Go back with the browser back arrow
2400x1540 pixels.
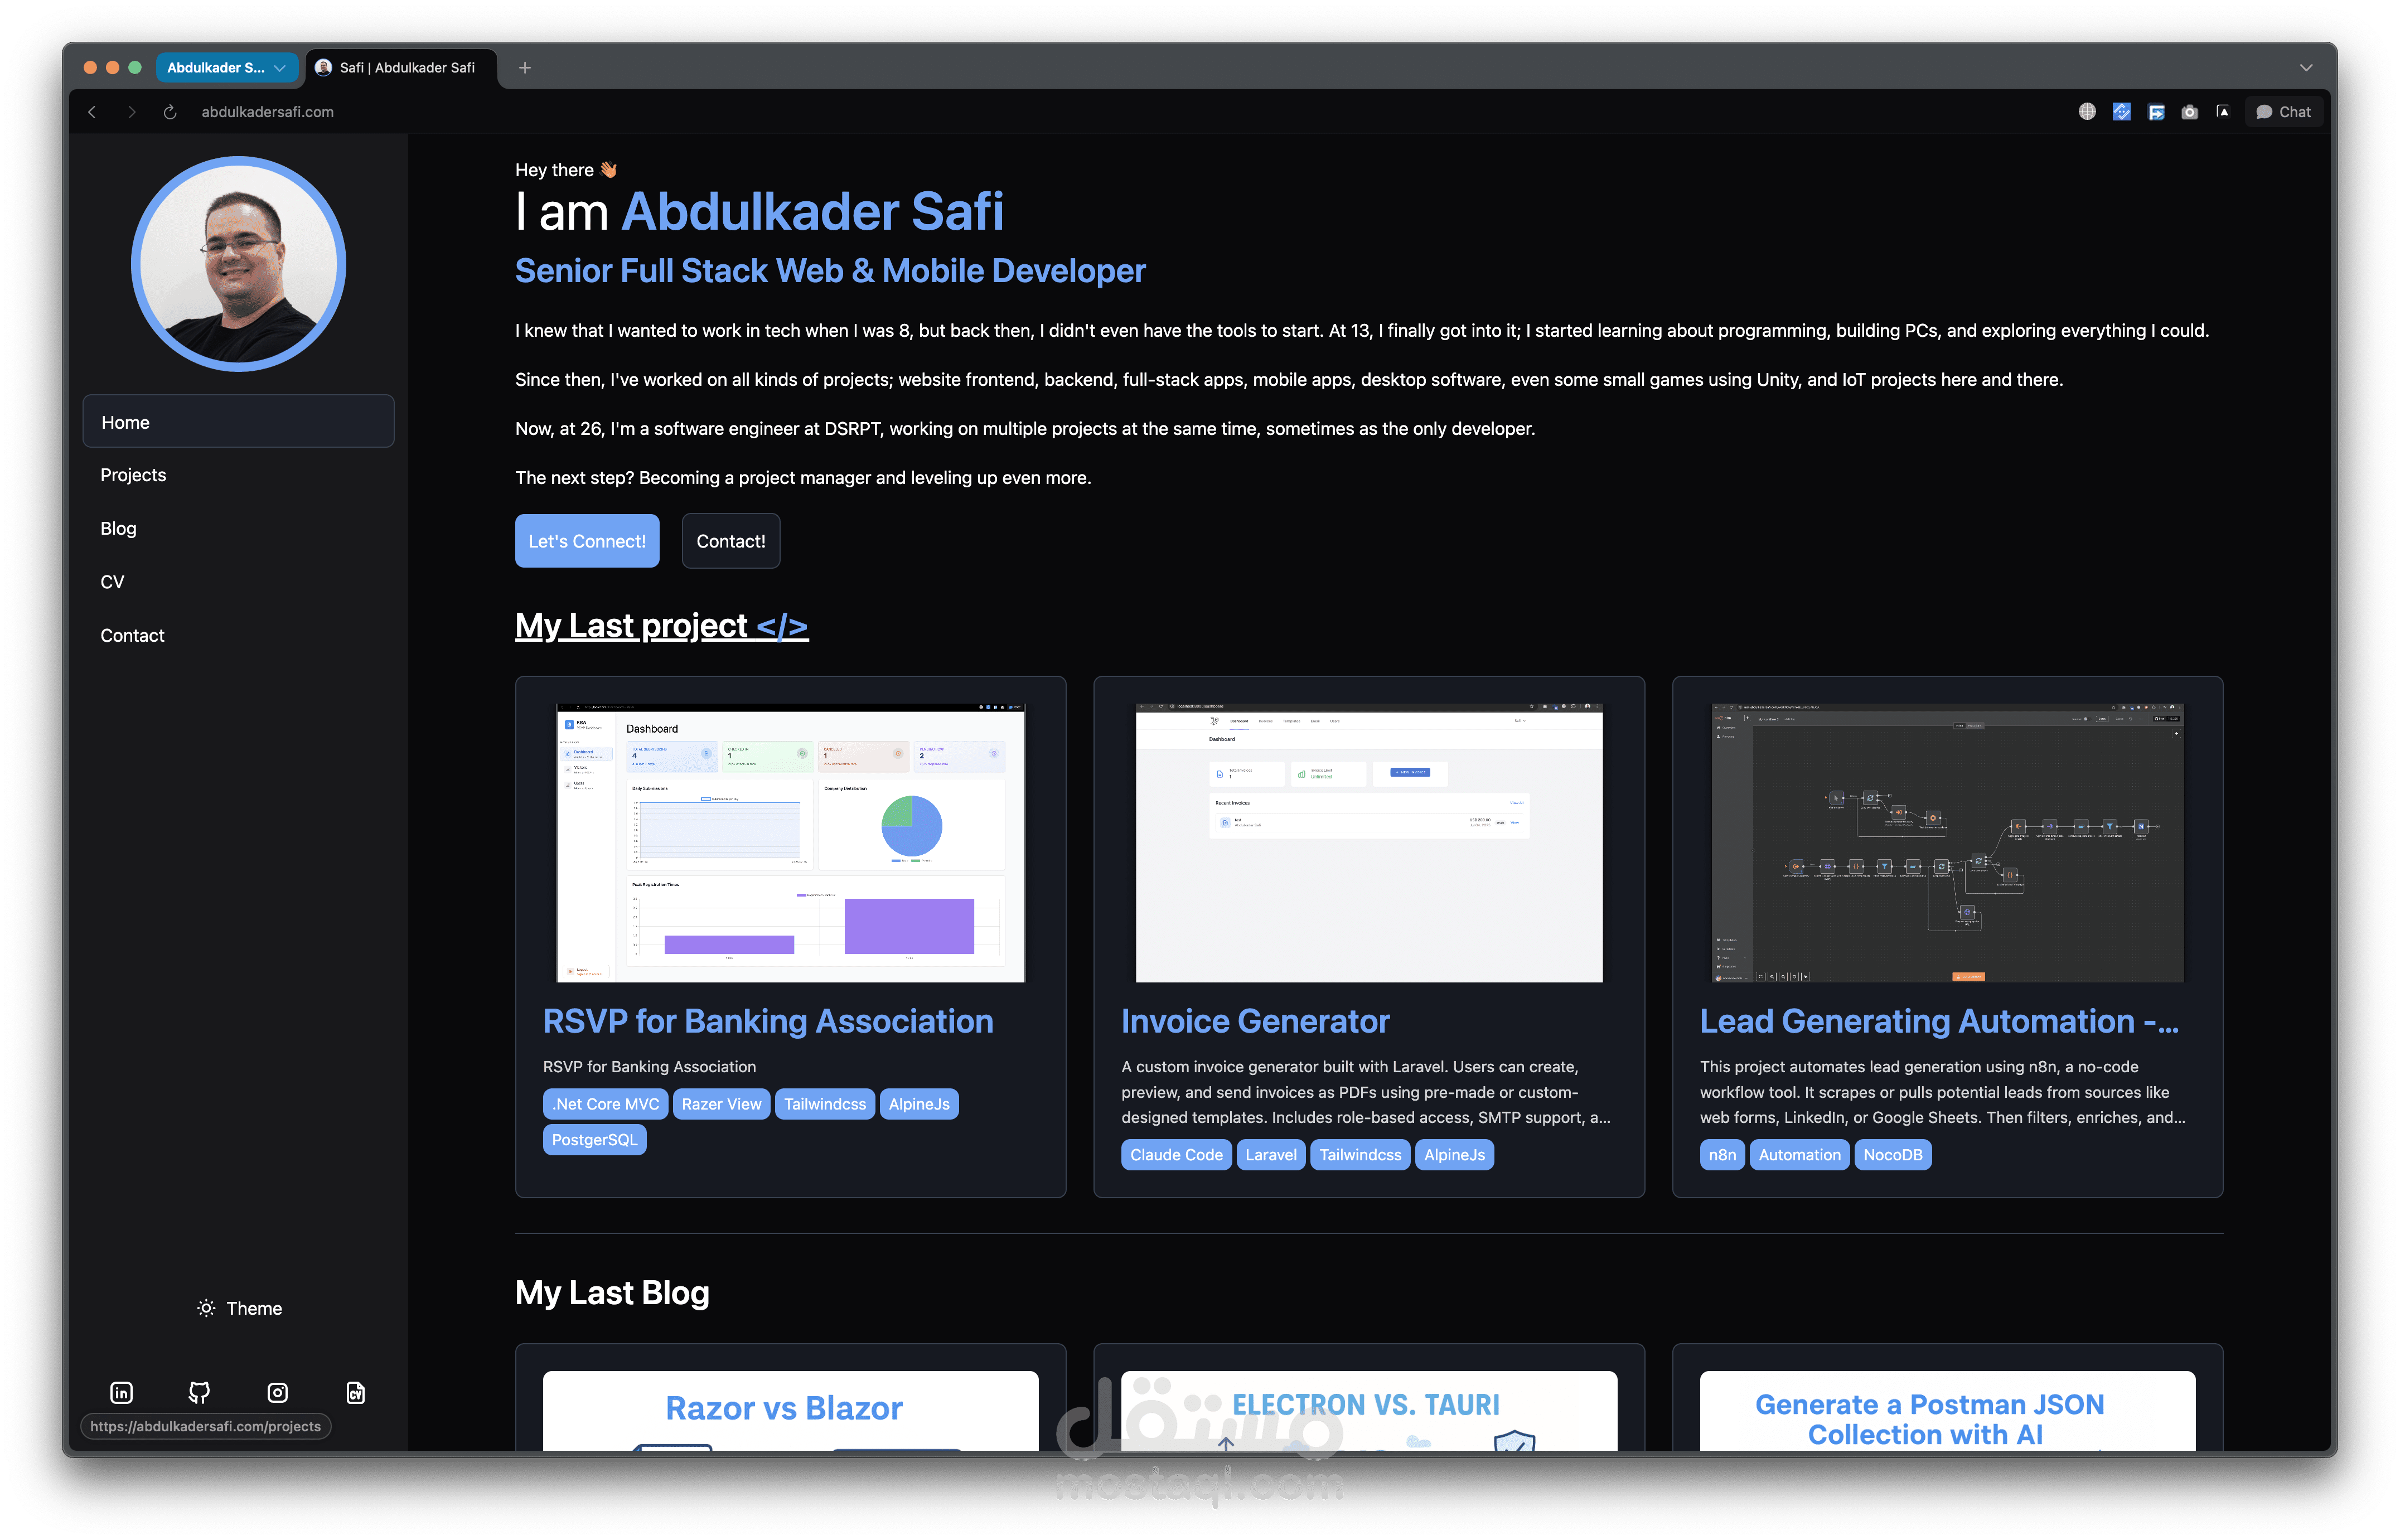pyautogui.click(x=92, y=112)
